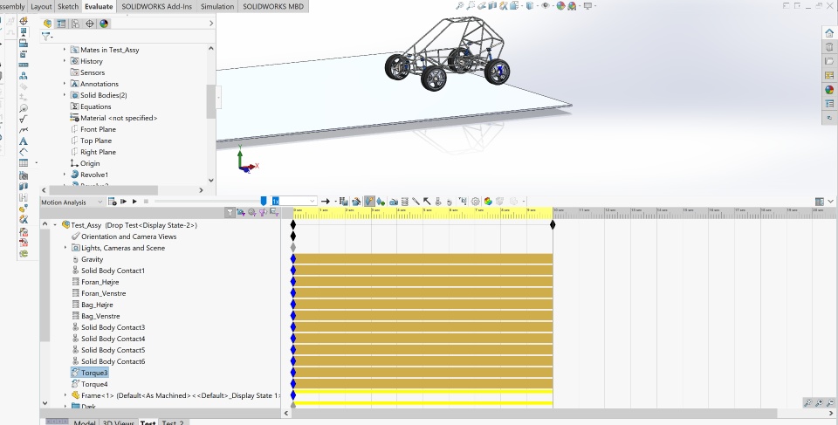This screenshot has width=838, height=425.
Task: Stop the motion study playback
Action: pos(146,202)
